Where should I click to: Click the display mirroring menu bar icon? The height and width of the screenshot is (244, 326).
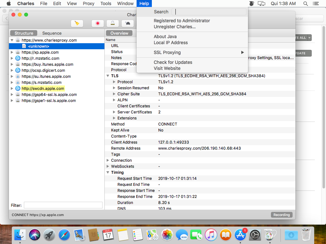point(262,3)
